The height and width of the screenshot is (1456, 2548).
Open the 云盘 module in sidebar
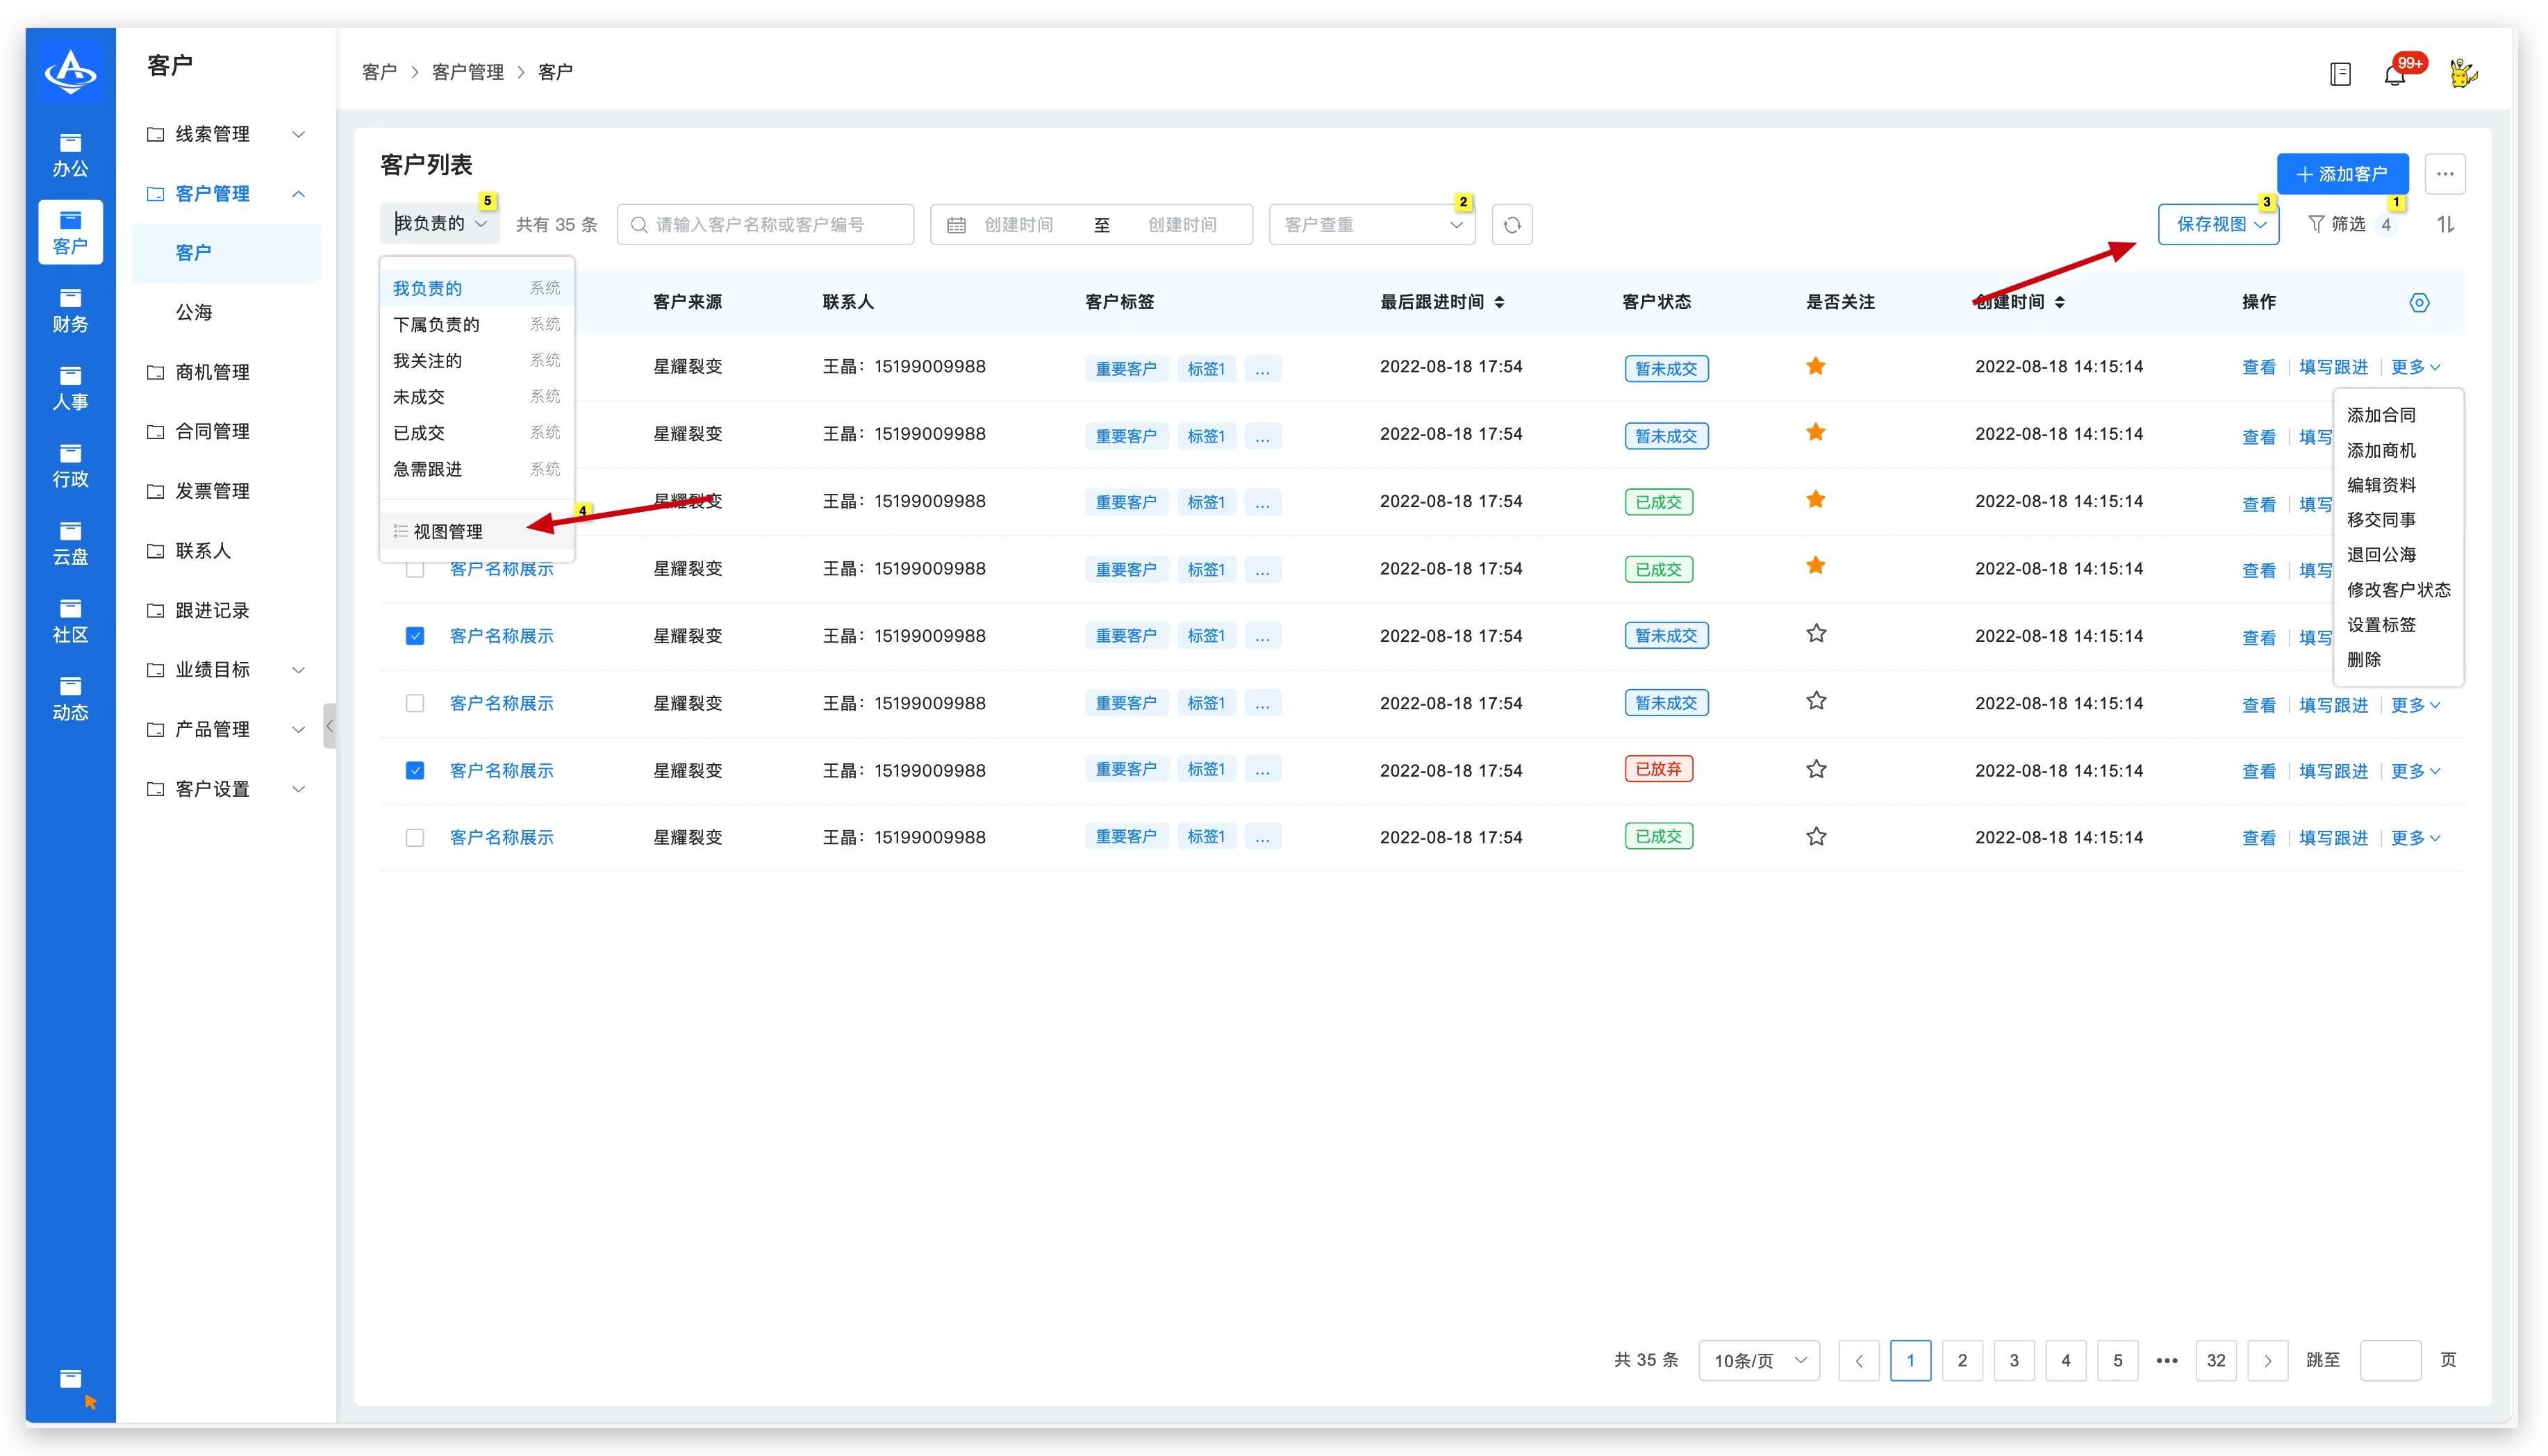[x=70, y=544]
